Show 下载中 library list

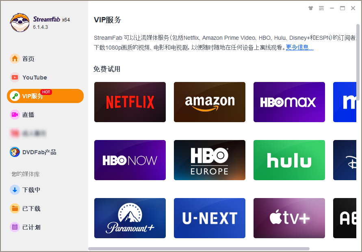click(x=31, y=190)
